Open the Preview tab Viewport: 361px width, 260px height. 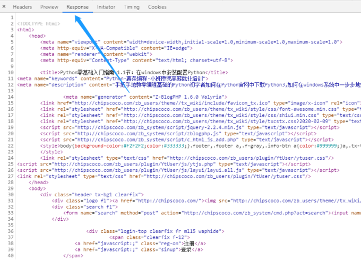coord(49,7)
